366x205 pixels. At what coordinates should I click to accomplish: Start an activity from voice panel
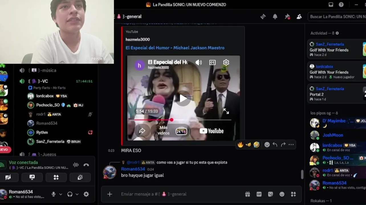point(56,177)
